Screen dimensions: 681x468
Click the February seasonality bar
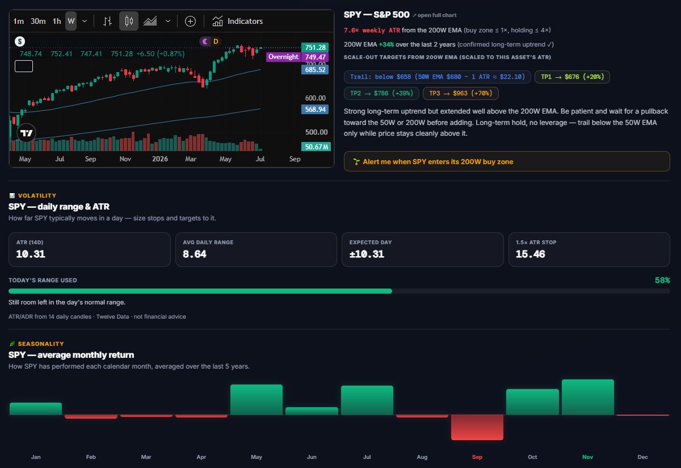pyautogui.click(x=91, y=417)
